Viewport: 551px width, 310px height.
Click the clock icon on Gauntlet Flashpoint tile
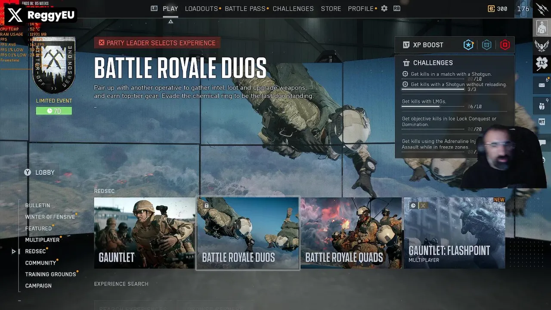tap(413, 206)
